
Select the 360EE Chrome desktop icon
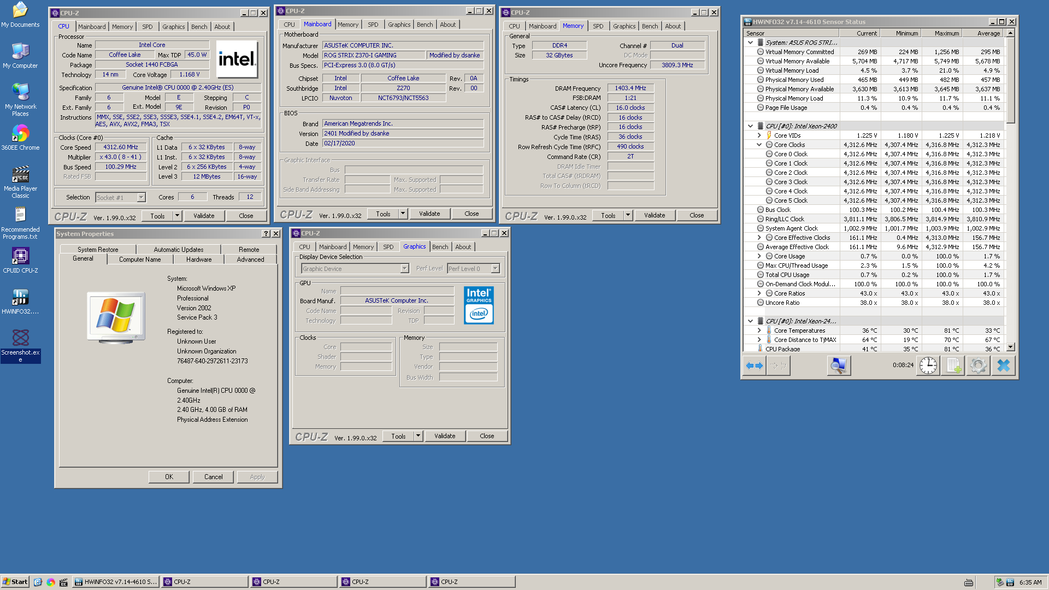20,137
